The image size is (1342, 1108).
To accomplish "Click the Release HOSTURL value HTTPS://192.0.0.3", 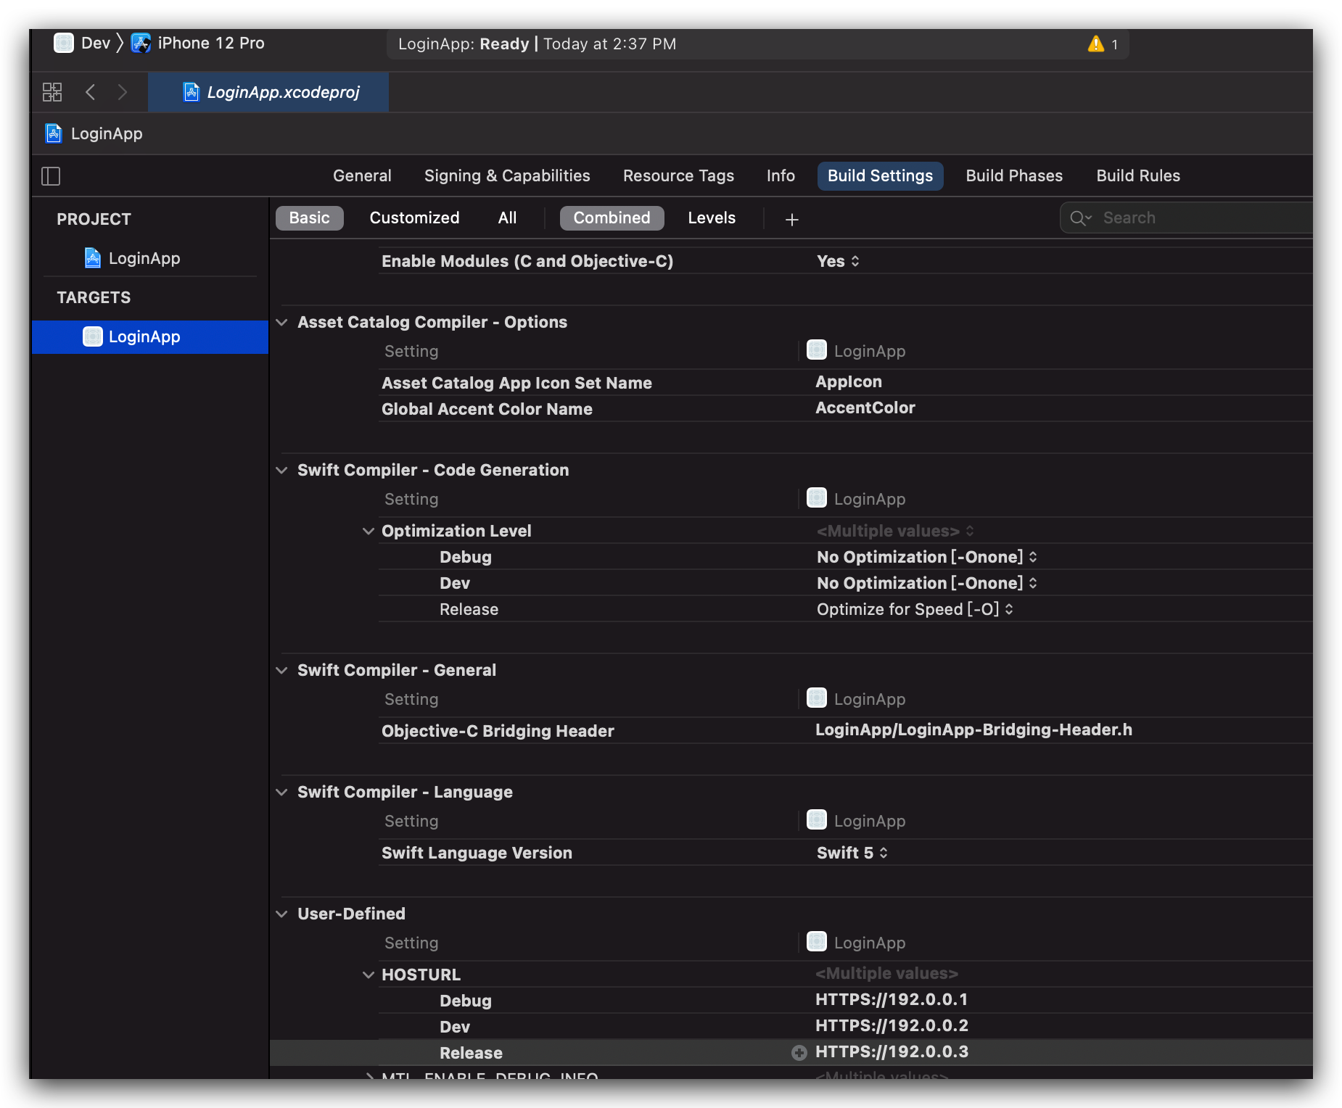I will [x=892, y=1051].
